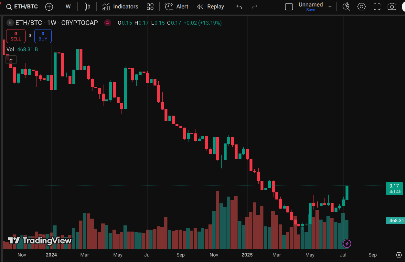The image size is (405, 262).
Task: Take a chart snapshot with camera icon
Action: pos(392,6)
